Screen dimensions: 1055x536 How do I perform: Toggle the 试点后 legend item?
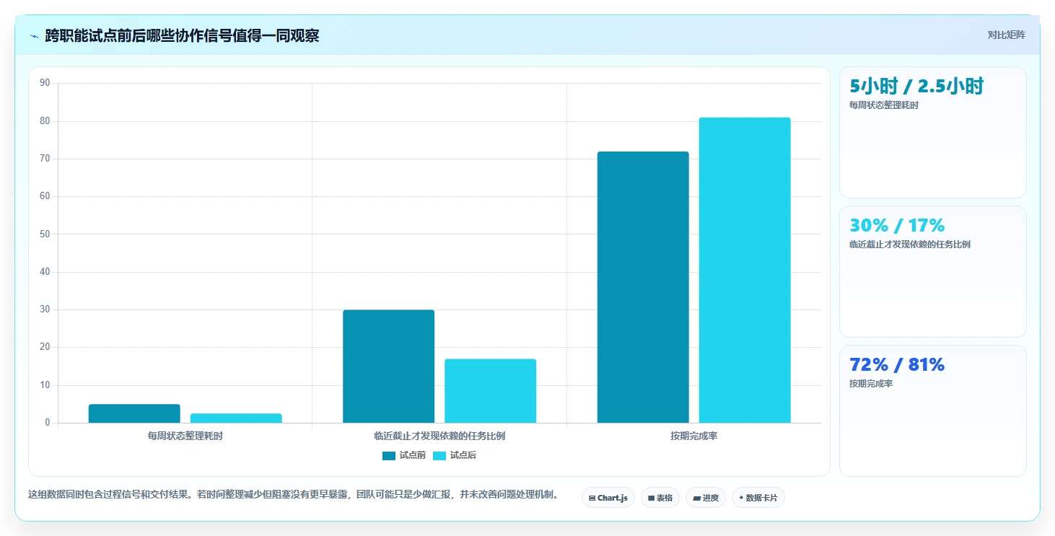455,455
